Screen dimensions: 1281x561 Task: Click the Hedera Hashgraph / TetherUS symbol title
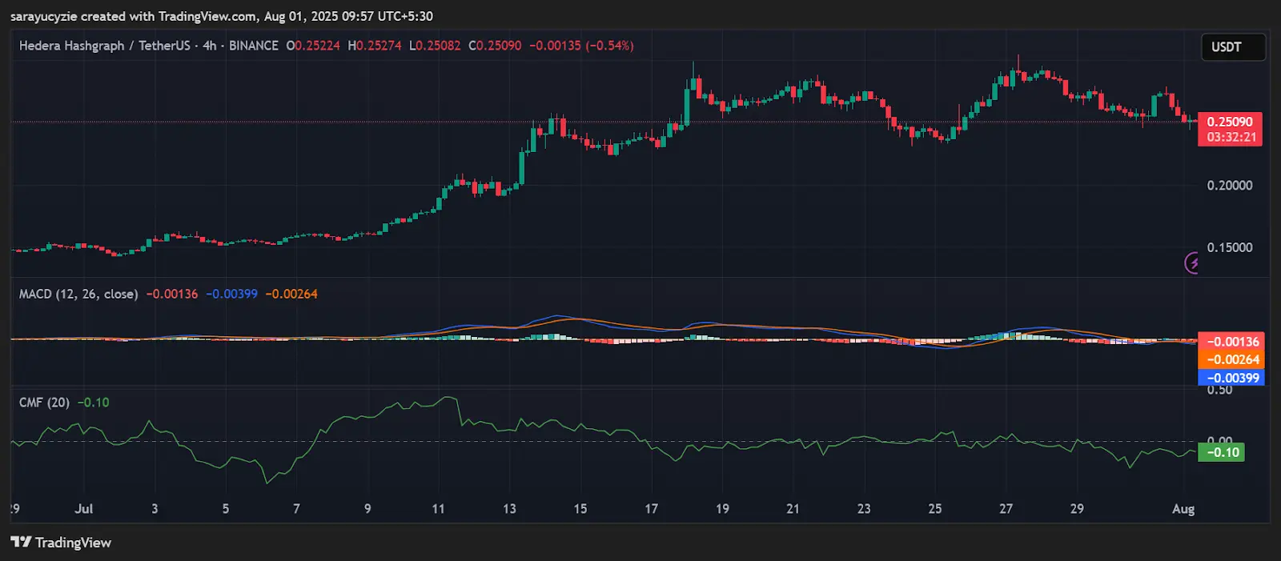(x=105, y=46)
